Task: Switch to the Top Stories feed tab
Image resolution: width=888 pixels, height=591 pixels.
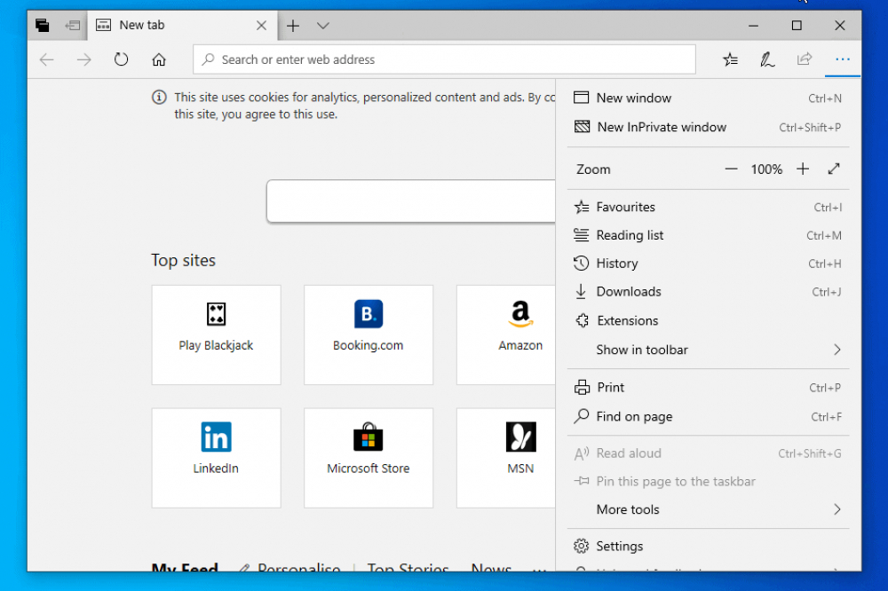Action: [x=408, y=570]
